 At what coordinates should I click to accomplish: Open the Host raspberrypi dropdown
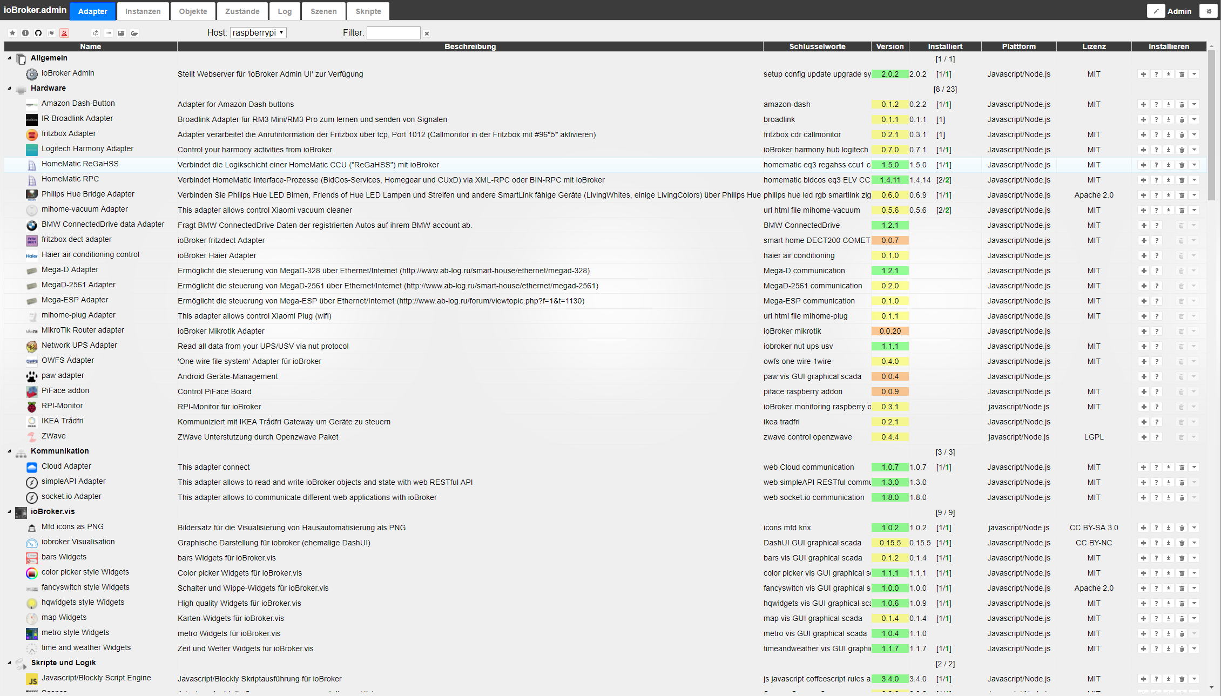[258, 33]
